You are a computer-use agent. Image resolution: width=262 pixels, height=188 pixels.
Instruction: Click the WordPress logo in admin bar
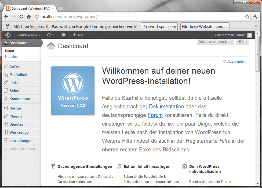8,35
